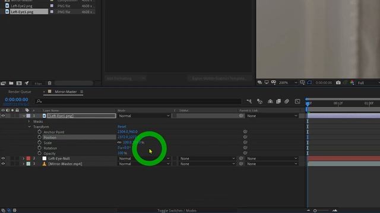The image size is (380, 213).
Task: Create a new folder in Project panel
Action: click(x=11, y=83)
